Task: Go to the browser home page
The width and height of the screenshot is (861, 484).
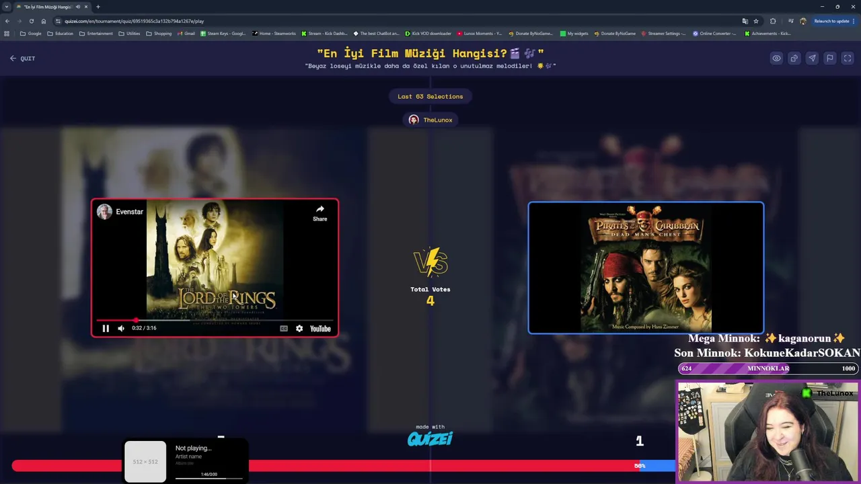Action: pyautogui.click(x=44, y=21)
